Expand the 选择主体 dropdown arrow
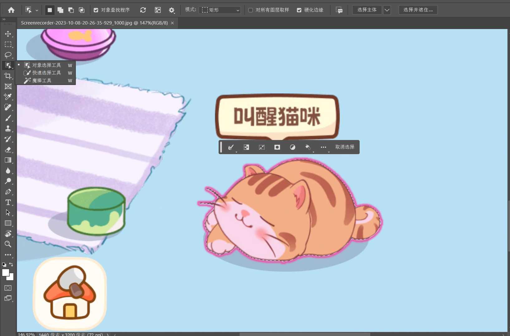Screen dimensions: 510x336 (x=387, y=10)
